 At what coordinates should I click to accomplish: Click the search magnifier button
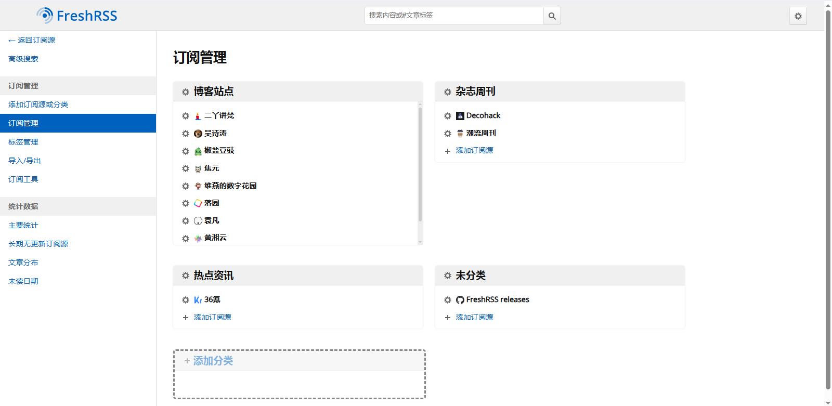[x=552, y=16]
